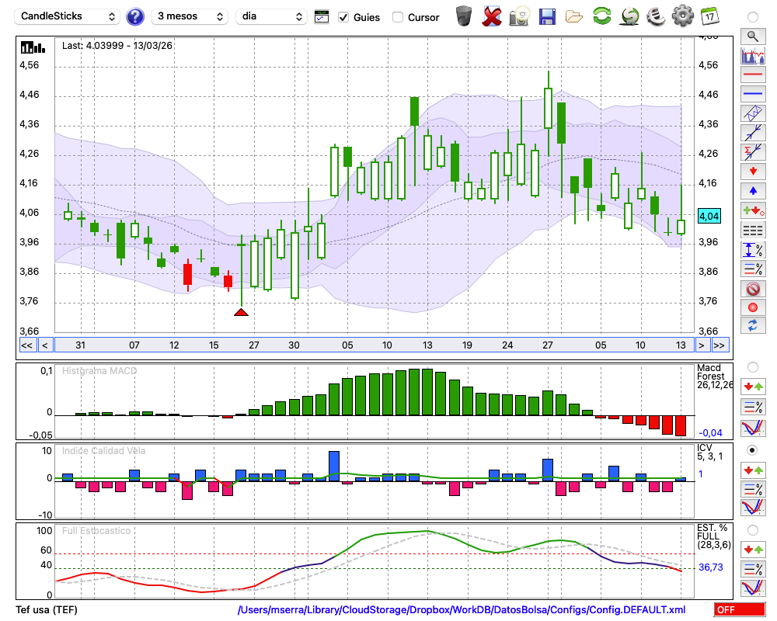777x621 pixels.
Task: Enable the Cursor checkbox
Action: tap(398, 17)
